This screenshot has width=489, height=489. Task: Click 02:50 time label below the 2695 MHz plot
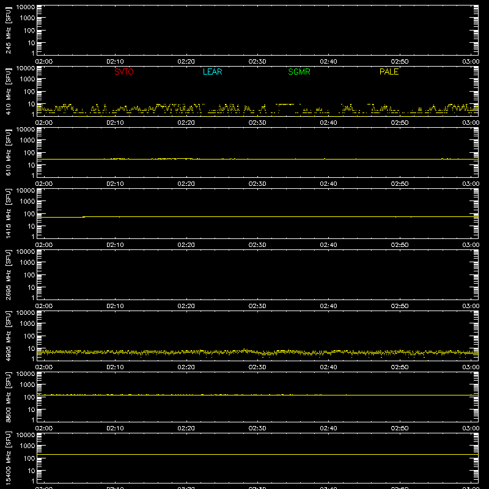pos(400,306)
